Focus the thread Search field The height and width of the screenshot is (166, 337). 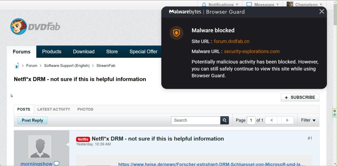coord(196,120)
